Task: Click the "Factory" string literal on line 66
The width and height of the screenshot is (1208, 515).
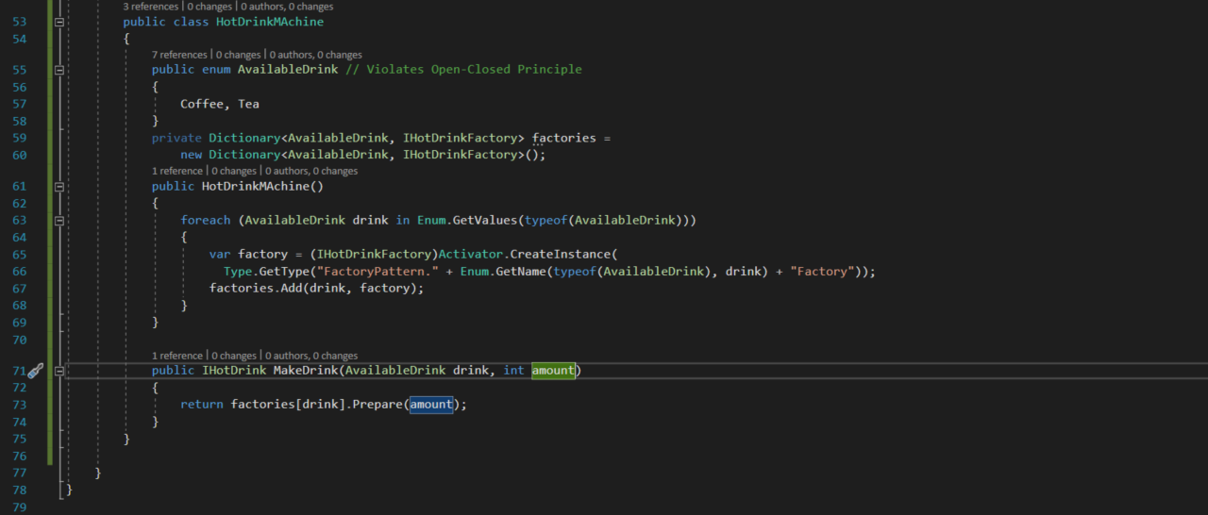Action: coord(823,272)
